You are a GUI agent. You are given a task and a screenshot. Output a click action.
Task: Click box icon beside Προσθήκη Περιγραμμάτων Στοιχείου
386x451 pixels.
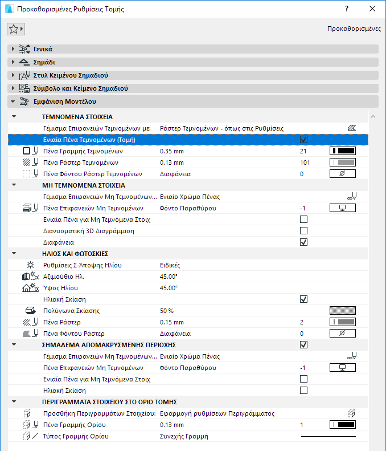[27, 413]
